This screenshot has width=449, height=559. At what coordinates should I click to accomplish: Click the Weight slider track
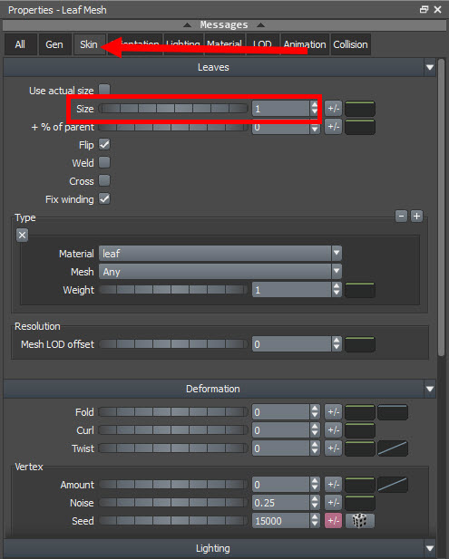click(x=173, y=290)
